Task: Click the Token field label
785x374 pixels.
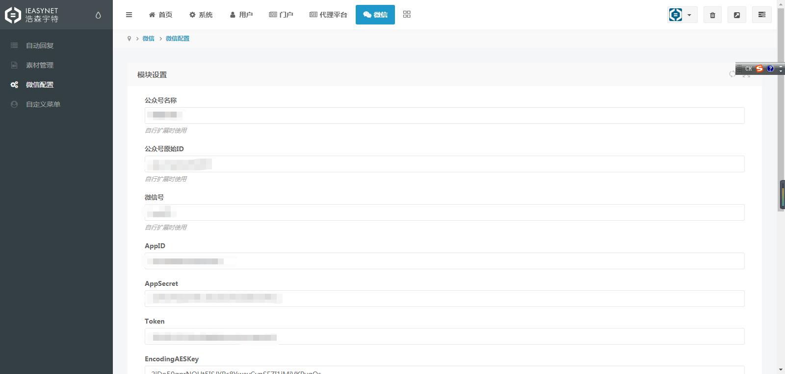Action: pyautogui.click(x=155, y=321)
